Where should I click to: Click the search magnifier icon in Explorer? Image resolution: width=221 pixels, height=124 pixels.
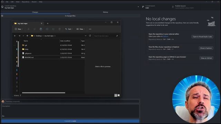point(117,36)
